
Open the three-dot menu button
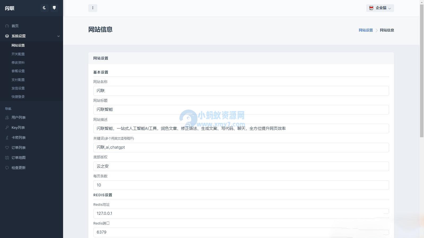[x=93, y=8]
